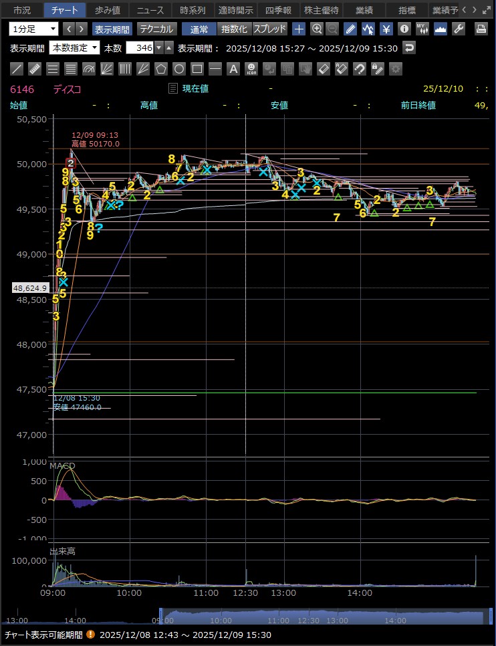Open the 本数指定 display period dropdown

click(x=74, y=47)
